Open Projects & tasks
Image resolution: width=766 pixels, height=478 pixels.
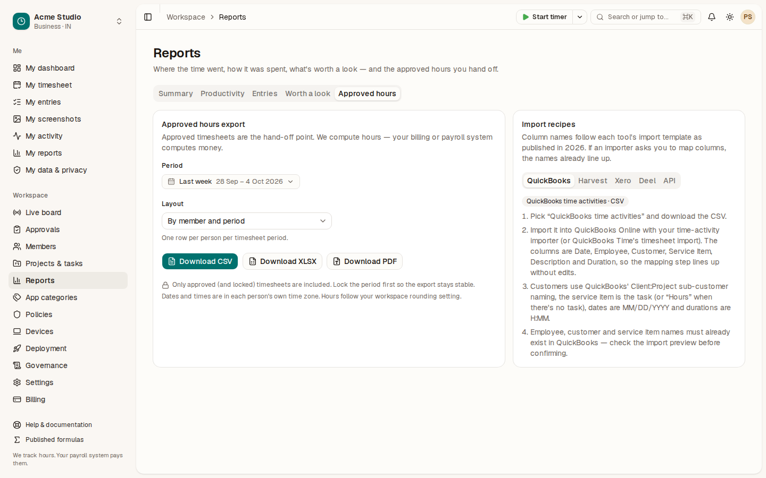pyautogui.click(x=68, y=263)
